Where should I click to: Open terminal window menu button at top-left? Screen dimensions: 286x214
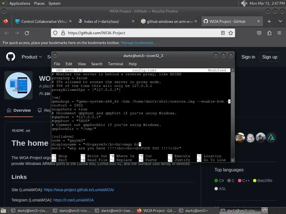[x=55, y=55]
